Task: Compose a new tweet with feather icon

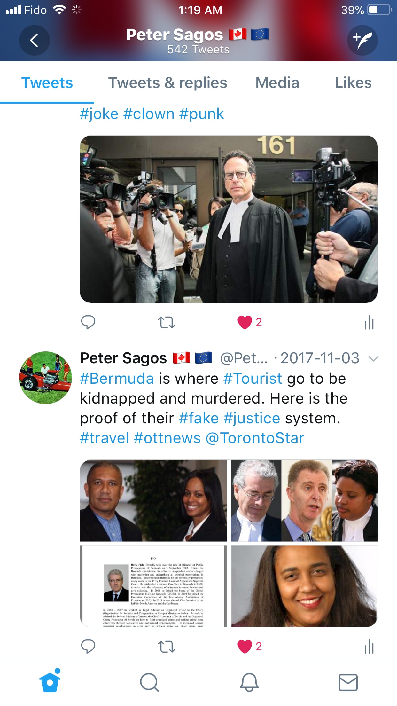Action: 362,40
